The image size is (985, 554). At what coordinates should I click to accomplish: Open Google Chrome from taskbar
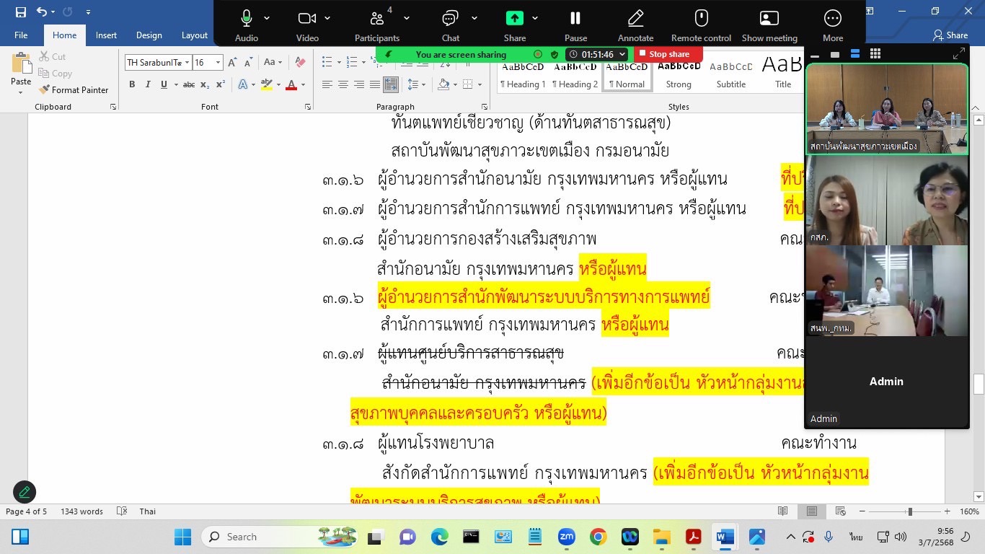click(x=598, y=537)
